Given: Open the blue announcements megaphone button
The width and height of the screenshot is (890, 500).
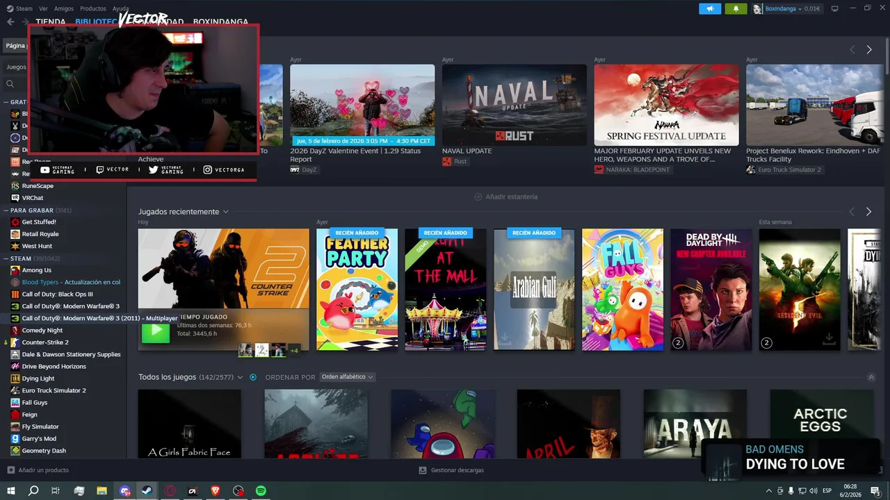Looking at the screenshot, I should click(x=710, y=9).
